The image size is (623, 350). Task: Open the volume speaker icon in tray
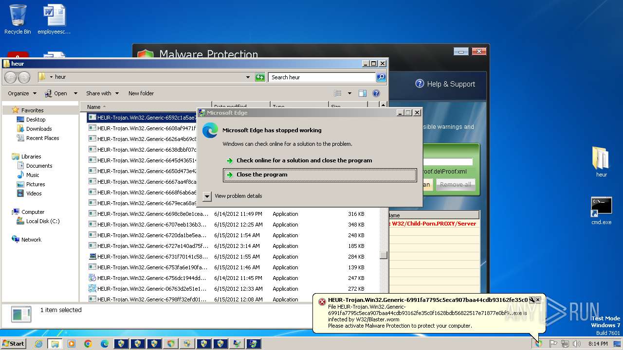coord(577,344)
